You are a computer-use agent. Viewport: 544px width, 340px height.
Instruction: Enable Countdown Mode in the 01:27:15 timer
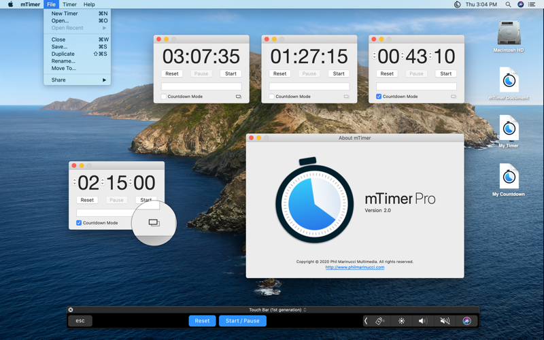point(271,97)
